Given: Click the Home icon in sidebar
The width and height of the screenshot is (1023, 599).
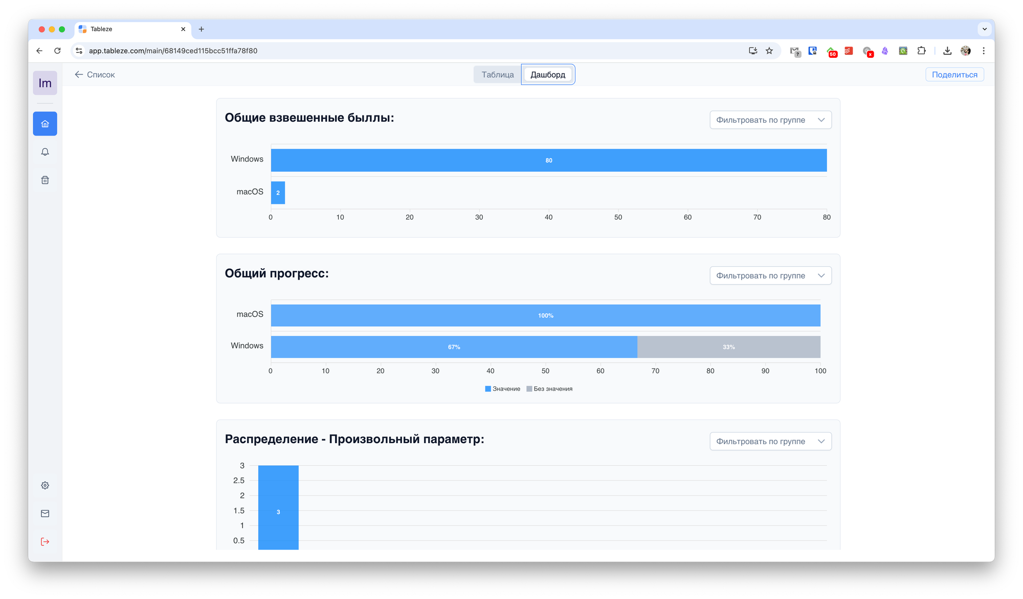Looking at the screenshot, I should (x=45, y=124).
